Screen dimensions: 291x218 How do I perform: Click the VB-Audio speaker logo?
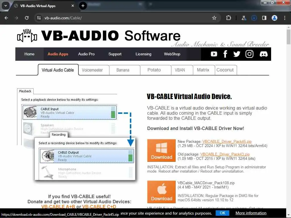point(27,35)
